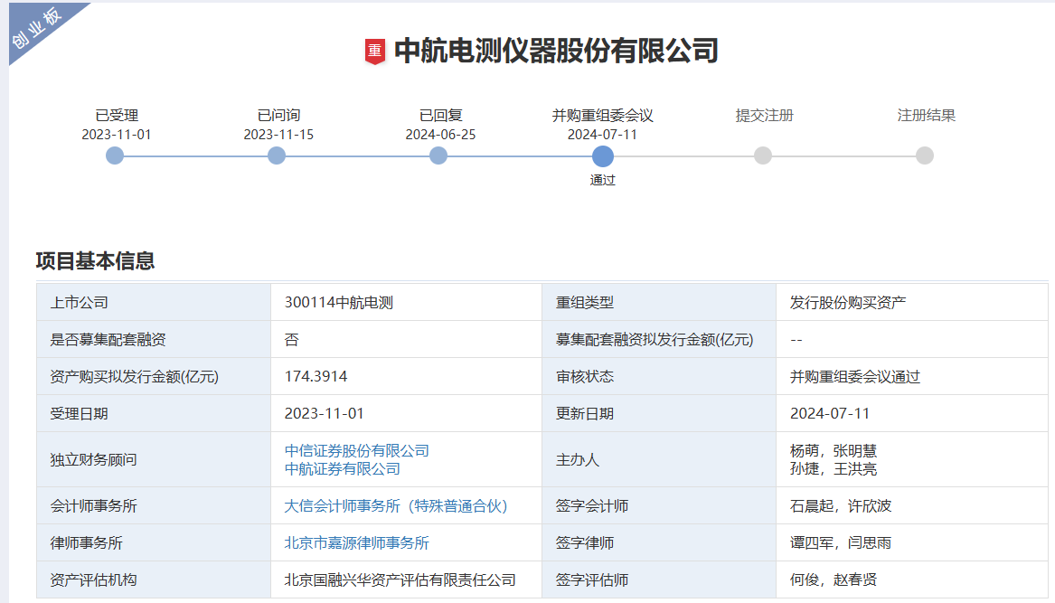The image size is (1055, 603).
Task: Click the grey 注册结果 timeline node
Action: click(925, 155)
